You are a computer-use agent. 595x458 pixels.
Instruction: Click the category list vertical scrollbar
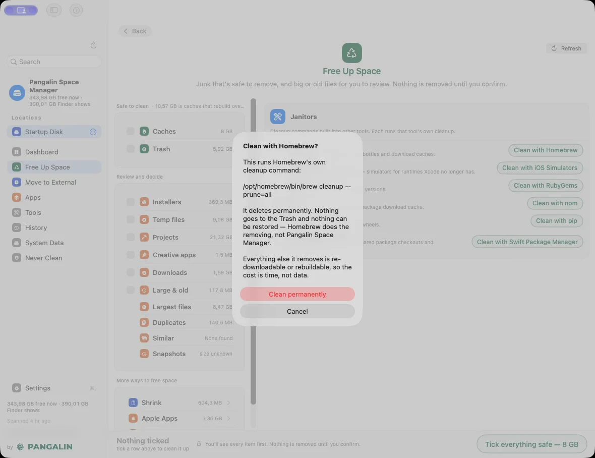point(254,252)
